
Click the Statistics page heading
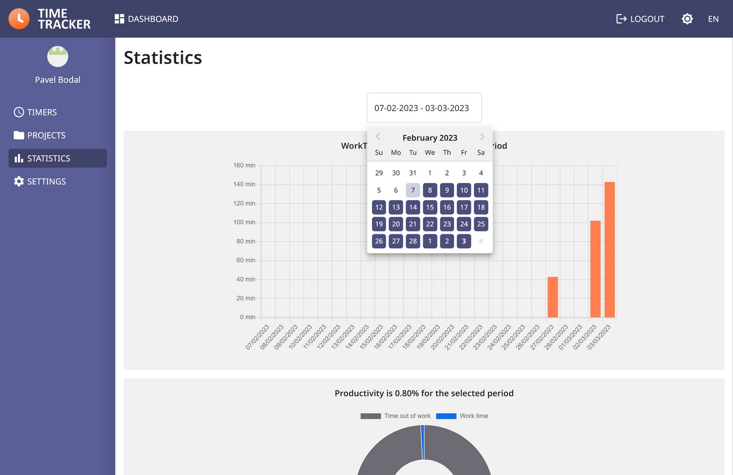pos(163,57)
